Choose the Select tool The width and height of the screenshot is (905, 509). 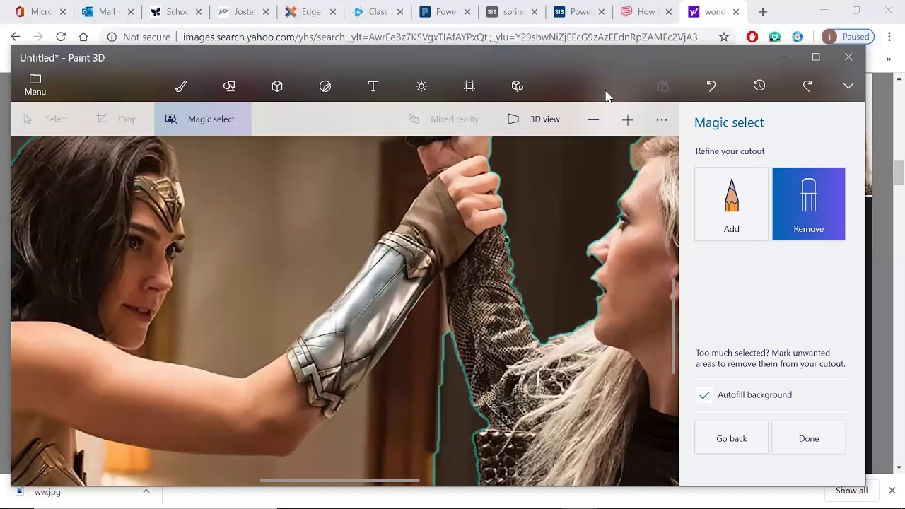[47, 119]
